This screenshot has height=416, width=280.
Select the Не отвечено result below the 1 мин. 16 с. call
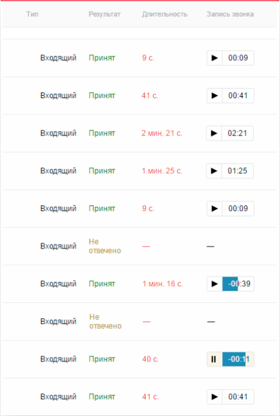[105, 321]
